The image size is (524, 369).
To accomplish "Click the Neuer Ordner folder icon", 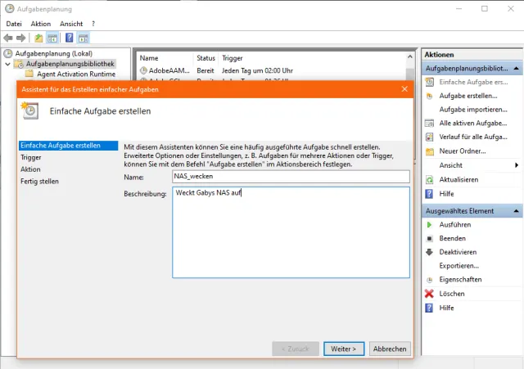I will point(430,151).
